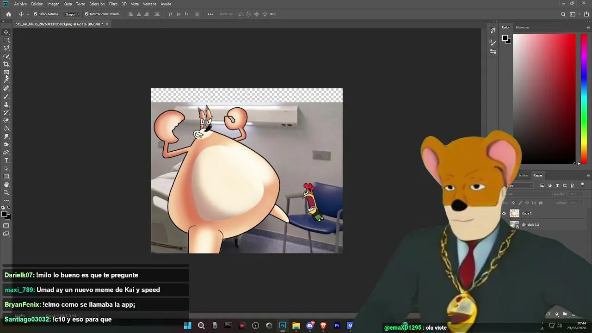Viewport: 592px width, 333px height.
Task: Open the Move tool preset picker arrow
Action: click(28, 14)
